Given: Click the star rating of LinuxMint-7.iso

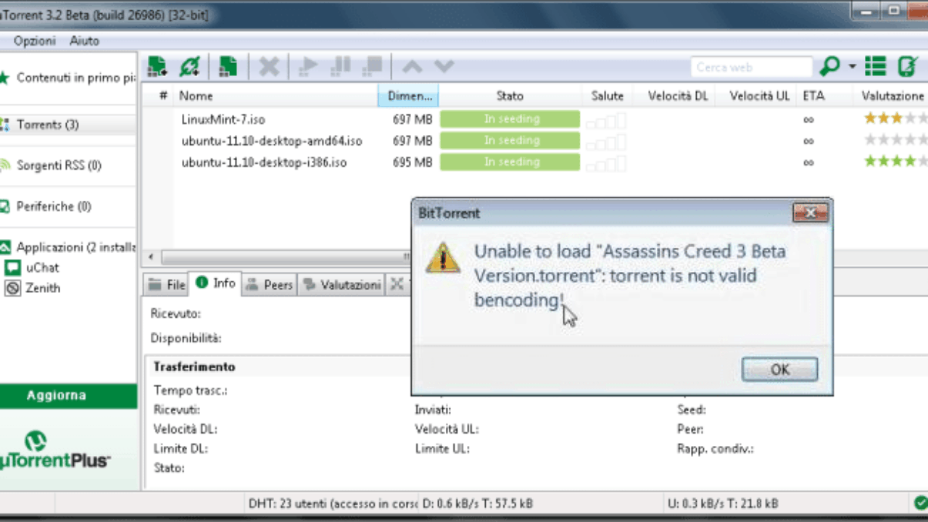Looking at the screenshot, I should pyautogui.click(x=895, y=118).
